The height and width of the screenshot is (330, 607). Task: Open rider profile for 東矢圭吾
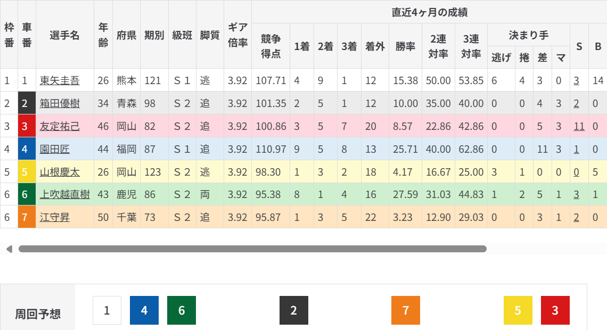[60, 81]
